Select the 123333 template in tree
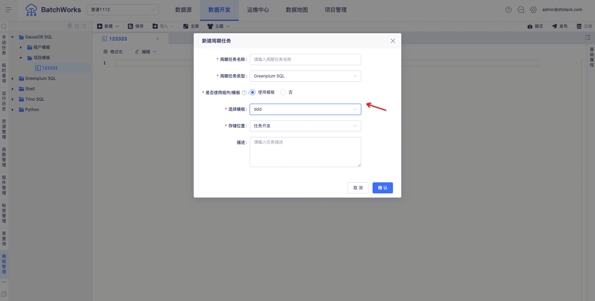This screenshot has width=595, height=301. (x=50, y=68)
